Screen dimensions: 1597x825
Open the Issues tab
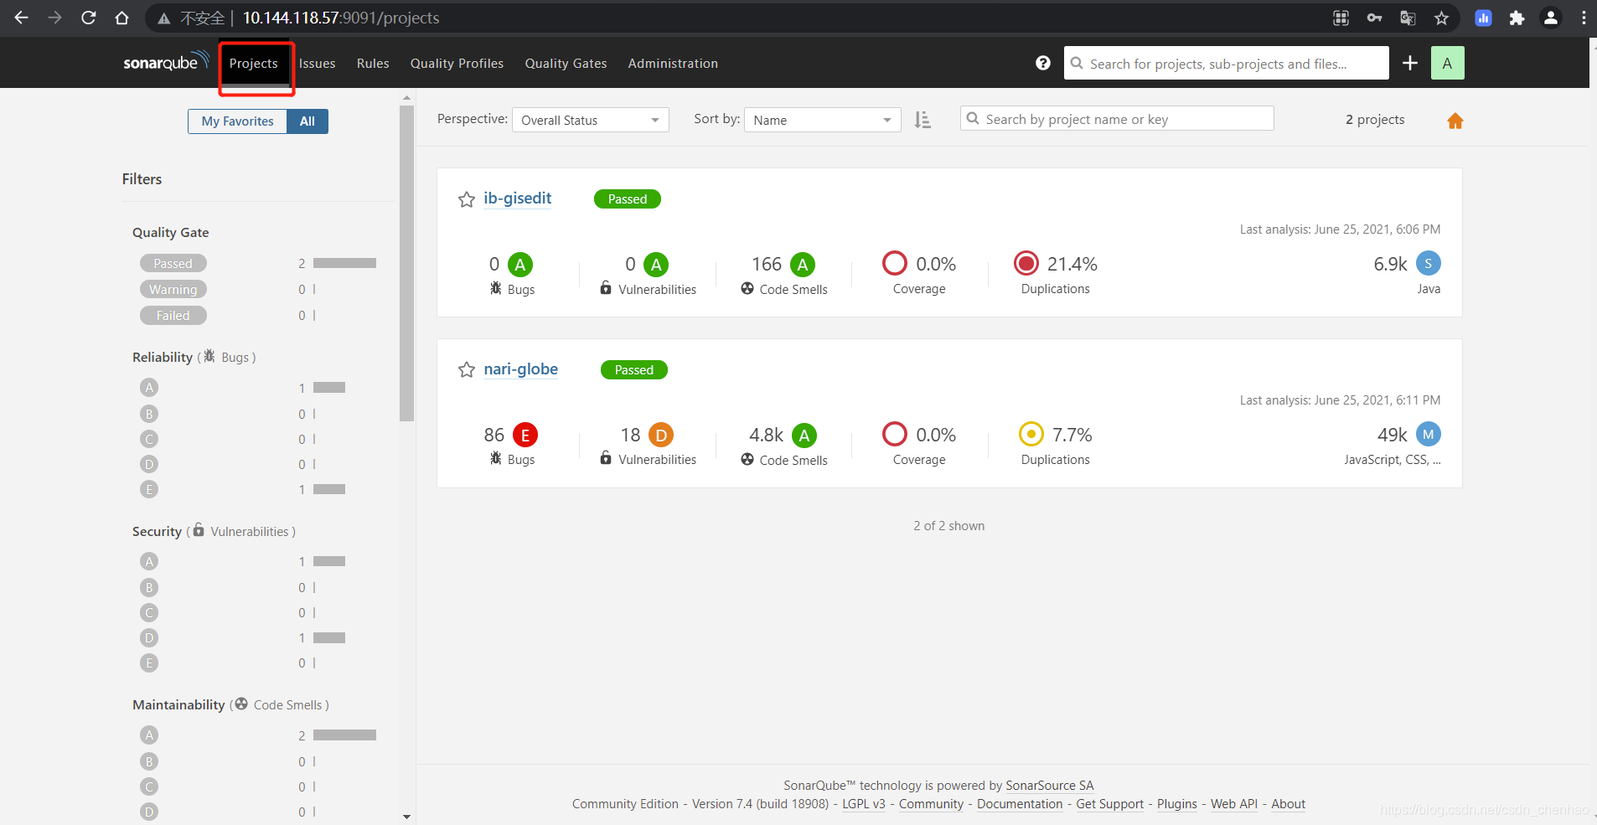[317, 63]
